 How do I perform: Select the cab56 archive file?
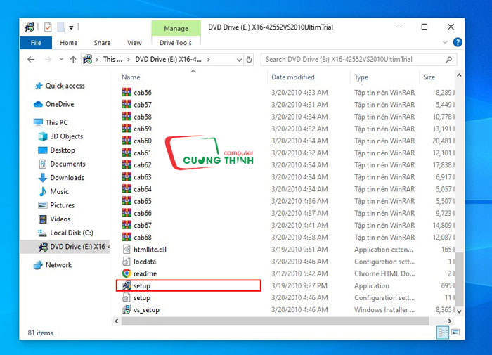click(137, 93)
